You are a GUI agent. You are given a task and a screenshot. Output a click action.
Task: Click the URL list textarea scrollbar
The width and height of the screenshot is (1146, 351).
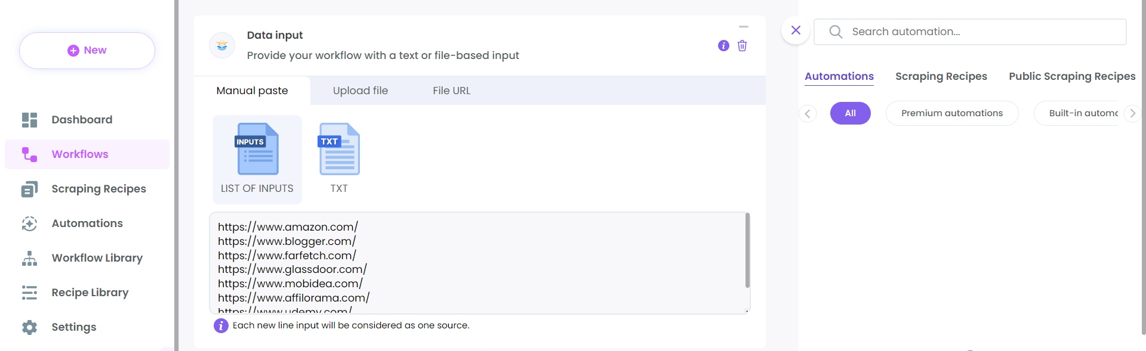747,251
